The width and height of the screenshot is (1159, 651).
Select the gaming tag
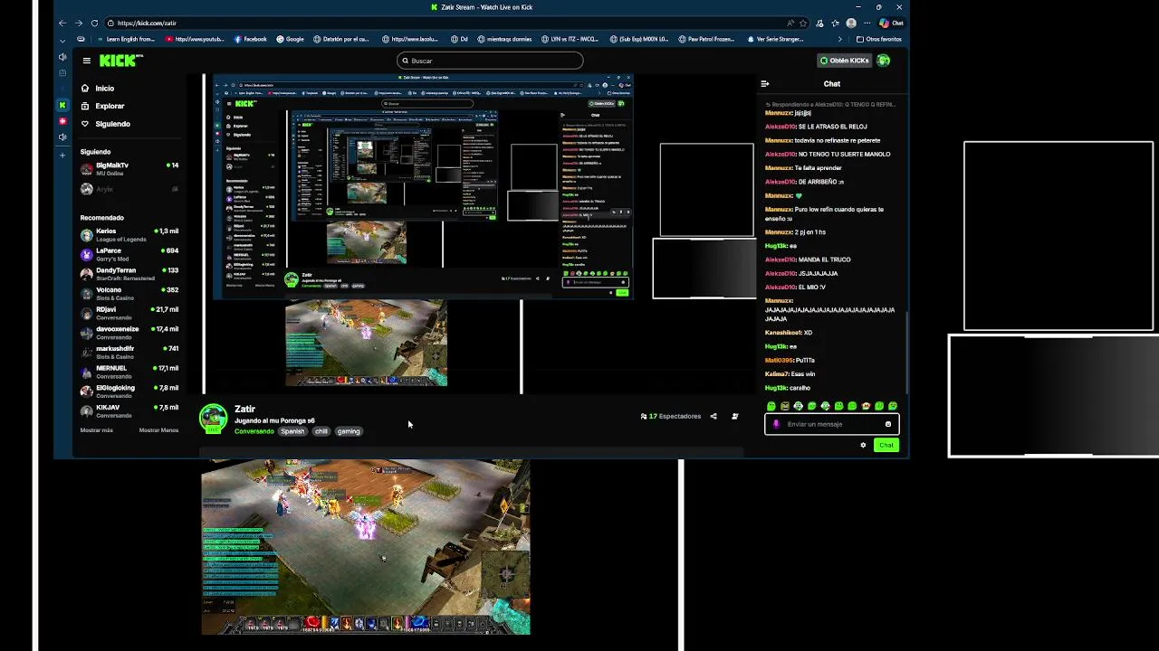pos(349,431)
